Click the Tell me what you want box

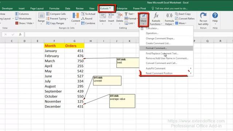[x=170, y=8]
